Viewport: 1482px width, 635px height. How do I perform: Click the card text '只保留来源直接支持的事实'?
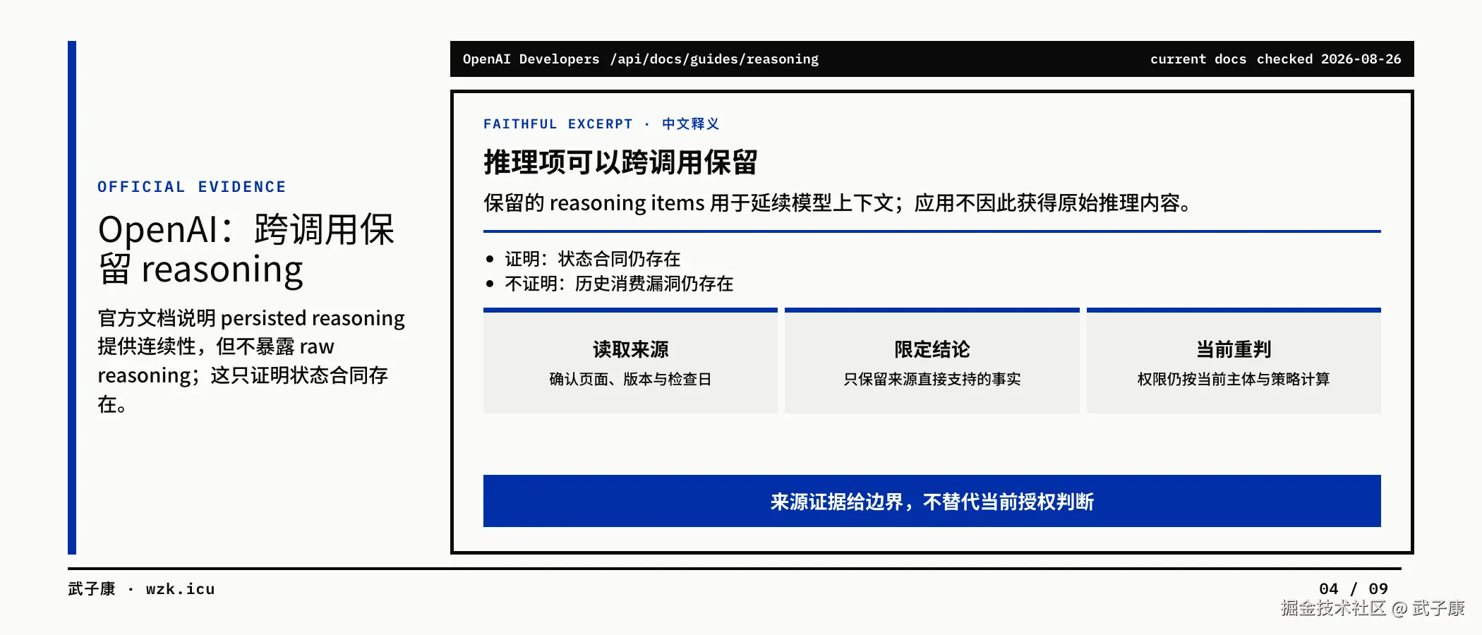[932, 379]
